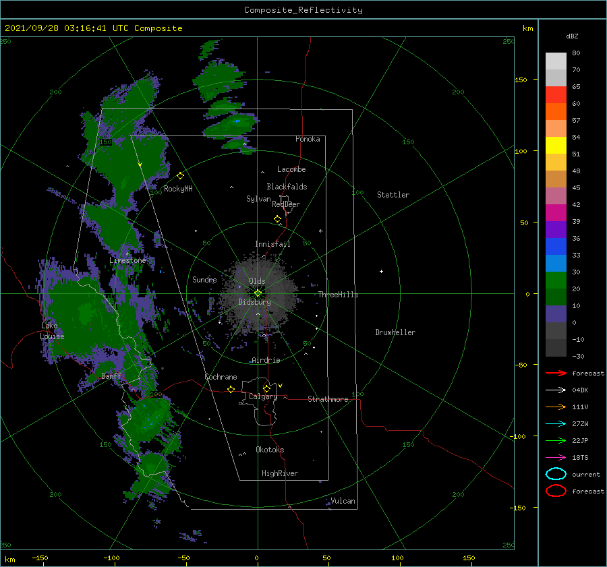This screenshot has width=607, height=567.
Task: Click the Blackfalds label
Action: 287,187
